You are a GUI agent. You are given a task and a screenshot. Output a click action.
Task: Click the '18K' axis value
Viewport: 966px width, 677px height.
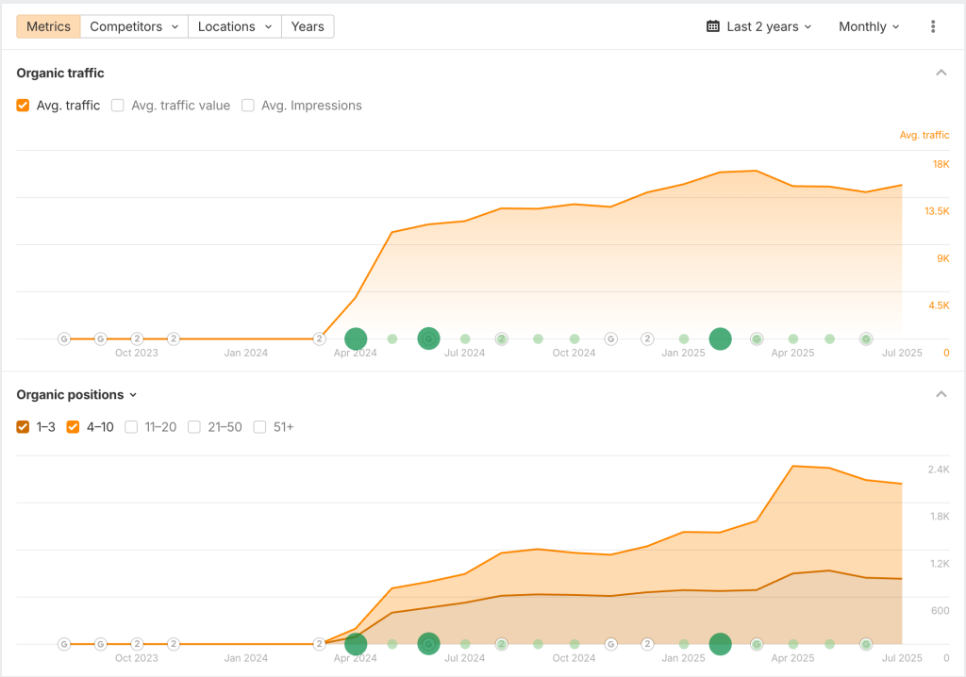tap(941, 164)
